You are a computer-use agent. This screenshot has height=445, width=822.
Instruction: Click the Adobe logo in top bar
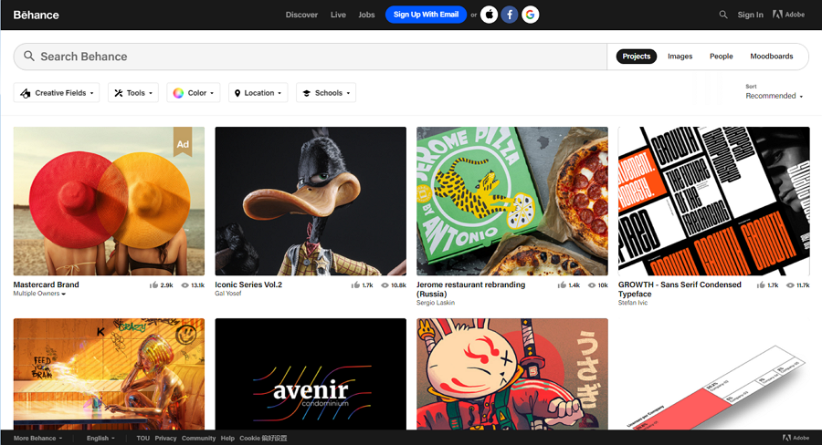coord(788,15)
